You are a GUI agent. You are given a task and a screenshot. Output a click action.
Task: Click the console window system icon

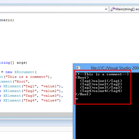click(x=78, y=68)
